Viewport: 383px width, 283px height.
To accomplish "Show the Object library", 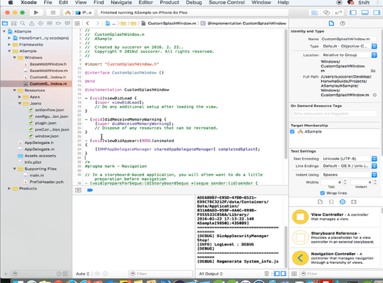I will (x=342, y=202).
